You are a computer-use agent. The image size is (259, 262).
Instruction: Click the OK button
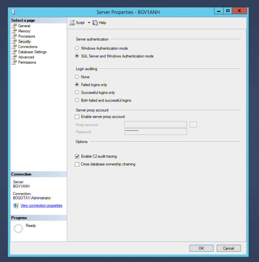point(201,248)
